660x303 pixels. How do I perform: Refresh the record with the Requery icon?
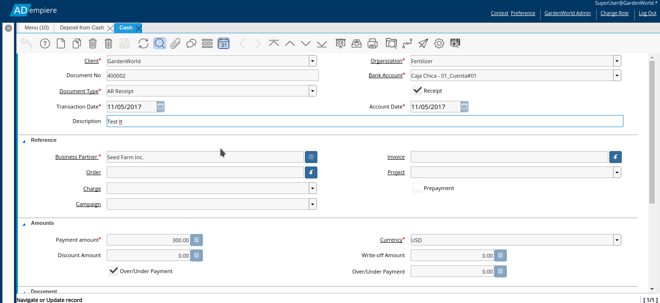point(143,43)
